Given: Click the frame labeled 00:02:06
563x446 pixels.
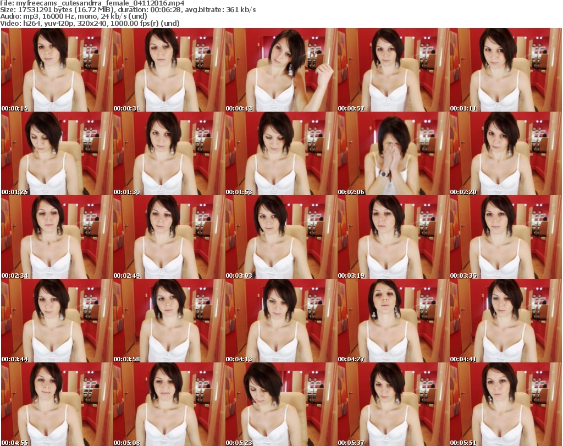Looking at the screenshot, I should tap(393, 153).
